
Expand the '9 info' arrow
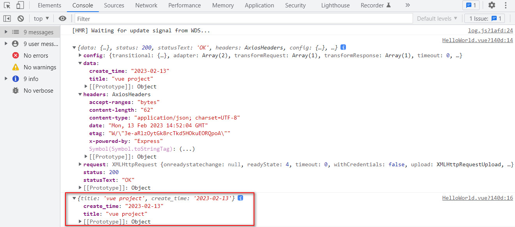coord(6,79)
